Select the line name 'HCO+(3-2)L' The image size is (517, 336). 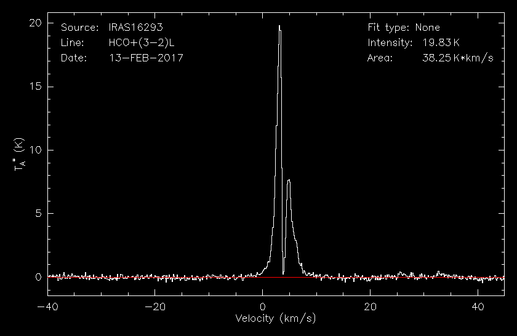point(142,43)
